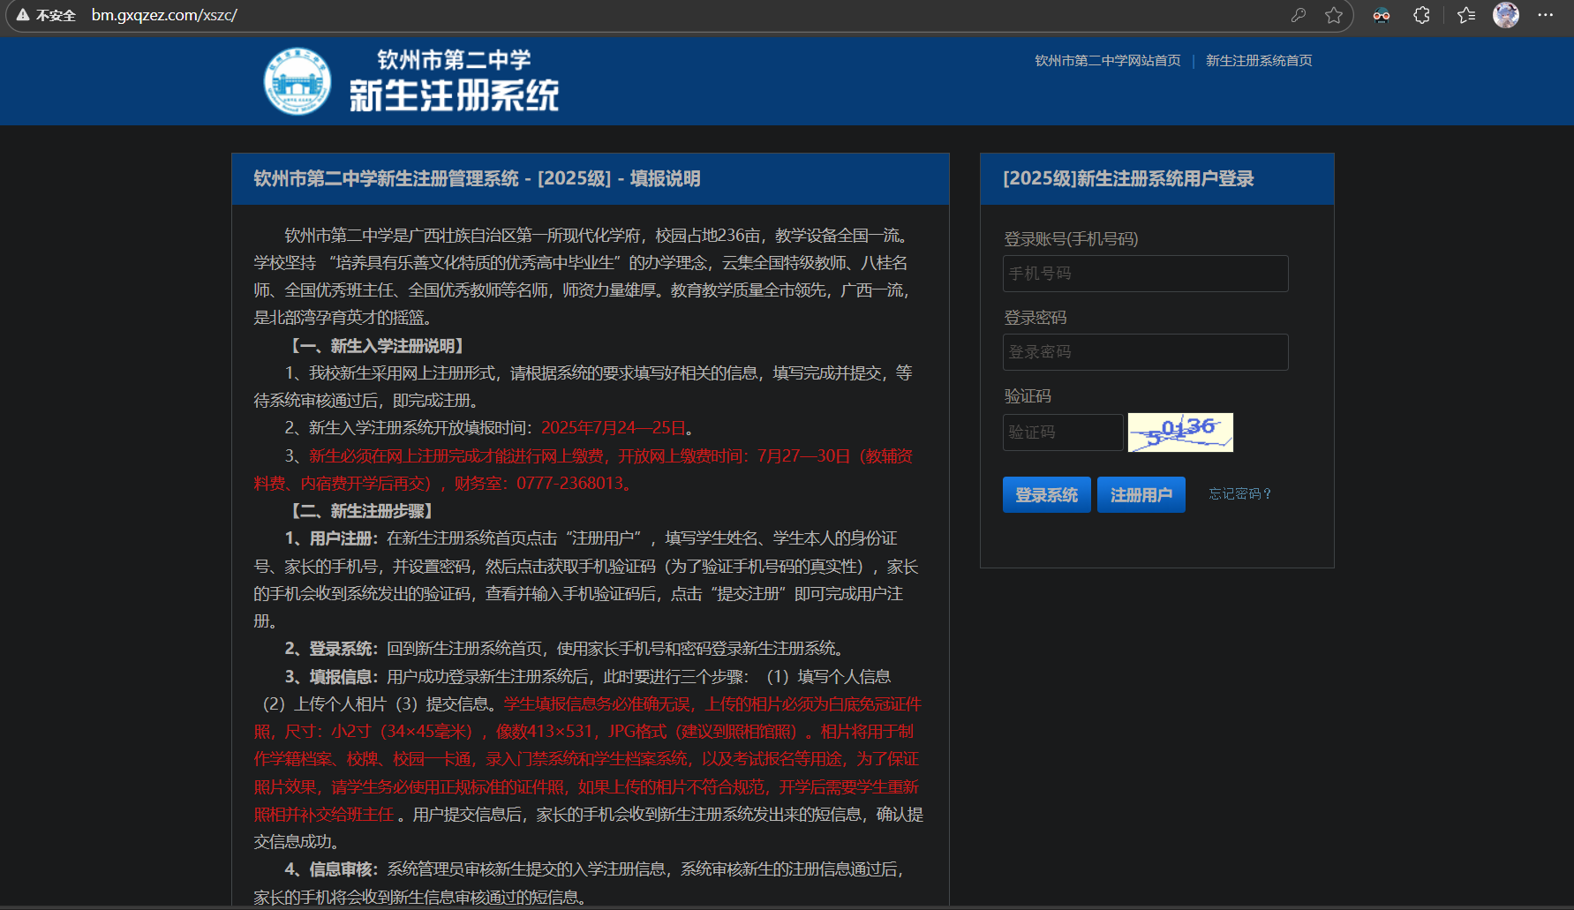The width and height of the screenshot is (1574, 910).
Task: Click the 登录系统 button
Action: click(1046, 495)
